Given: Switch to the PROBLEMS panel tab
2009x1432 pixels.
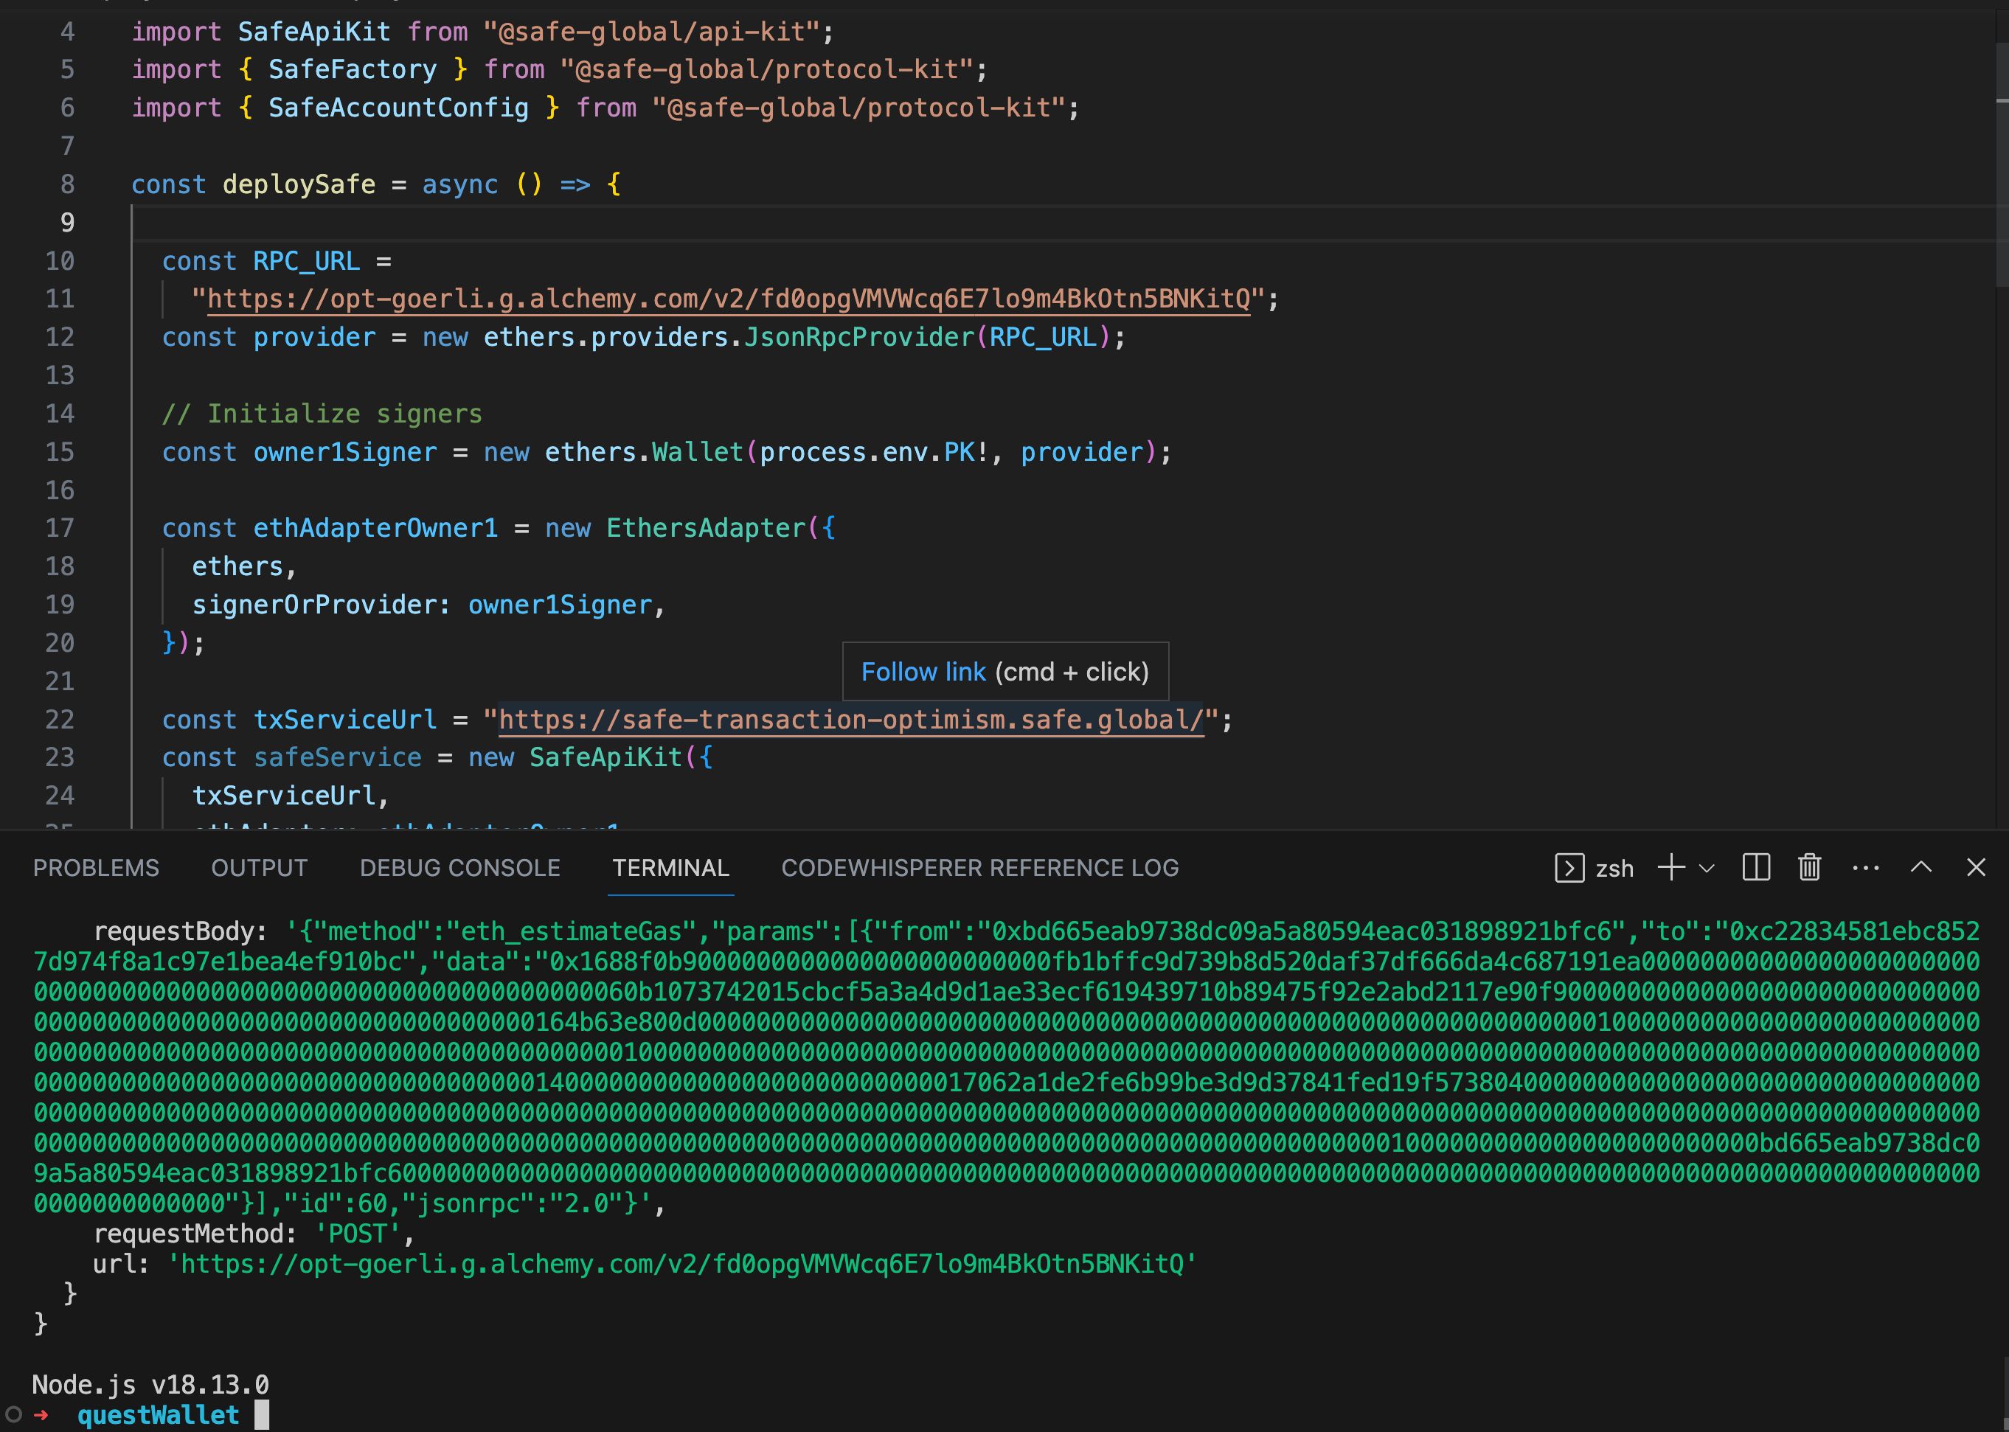Looking at the screenshot, I should click(96, 868).
